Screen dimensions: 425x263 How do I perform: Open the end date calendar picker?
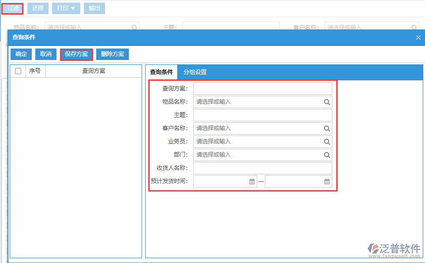327,181
